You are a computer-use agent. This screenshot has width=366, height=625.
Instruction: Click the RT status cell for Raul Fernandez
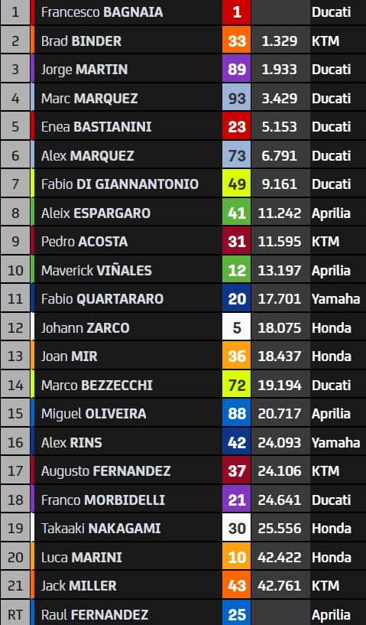click(15, 614)
